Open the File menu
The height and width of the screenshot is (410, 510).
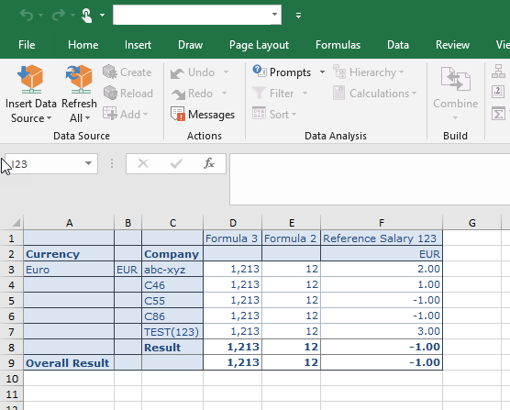click(x=27, y=45)
